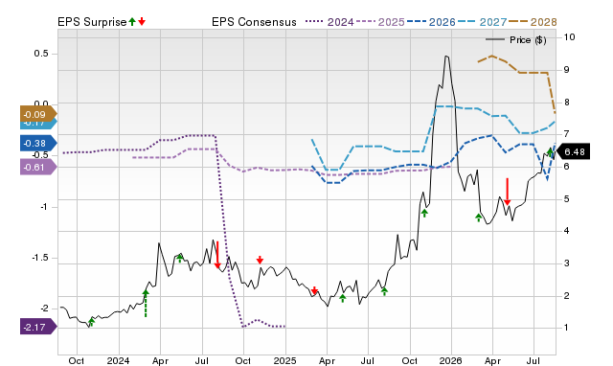
Task: Click the 2024 year label on the x-axis
Action: (x=118, y=360)
